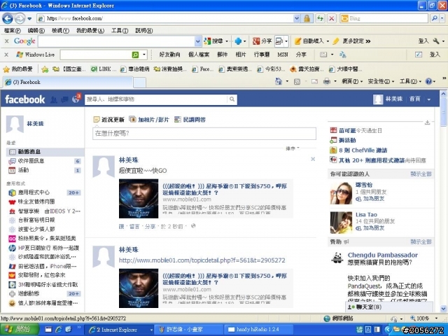
Task: Click the Google toolbar wrench settings icon
Action: (435, 41)
